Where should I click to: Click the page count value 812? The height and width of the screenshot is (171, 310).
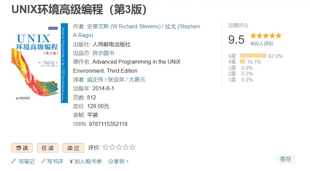pos(91,97)
